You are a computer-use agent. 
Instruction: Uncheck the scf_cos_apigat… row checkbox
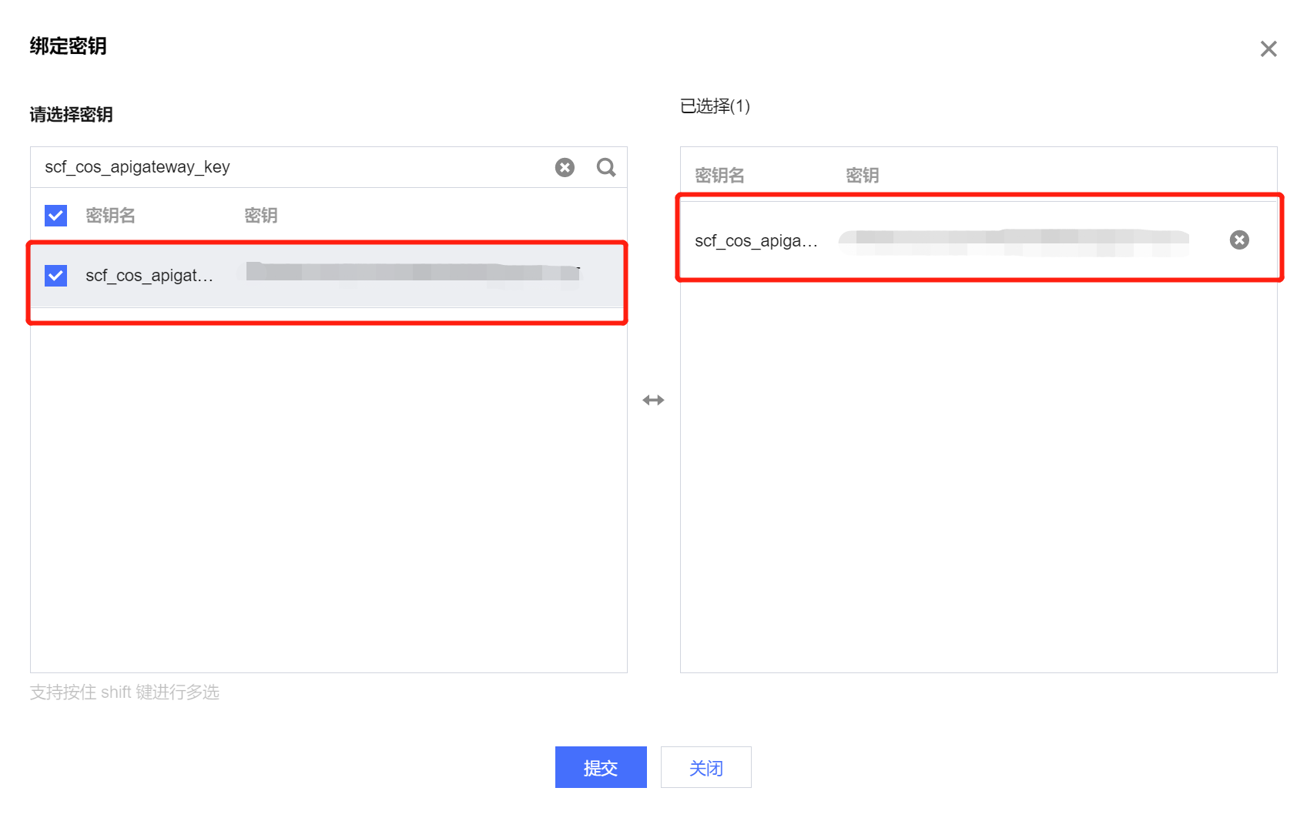coord(55,275)
